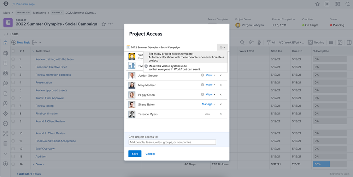The width and height of the screenshot is (353, 177).
Task: Check the box for task 'Proofread Creative Brief'
Action: click(x=13, y=67)
